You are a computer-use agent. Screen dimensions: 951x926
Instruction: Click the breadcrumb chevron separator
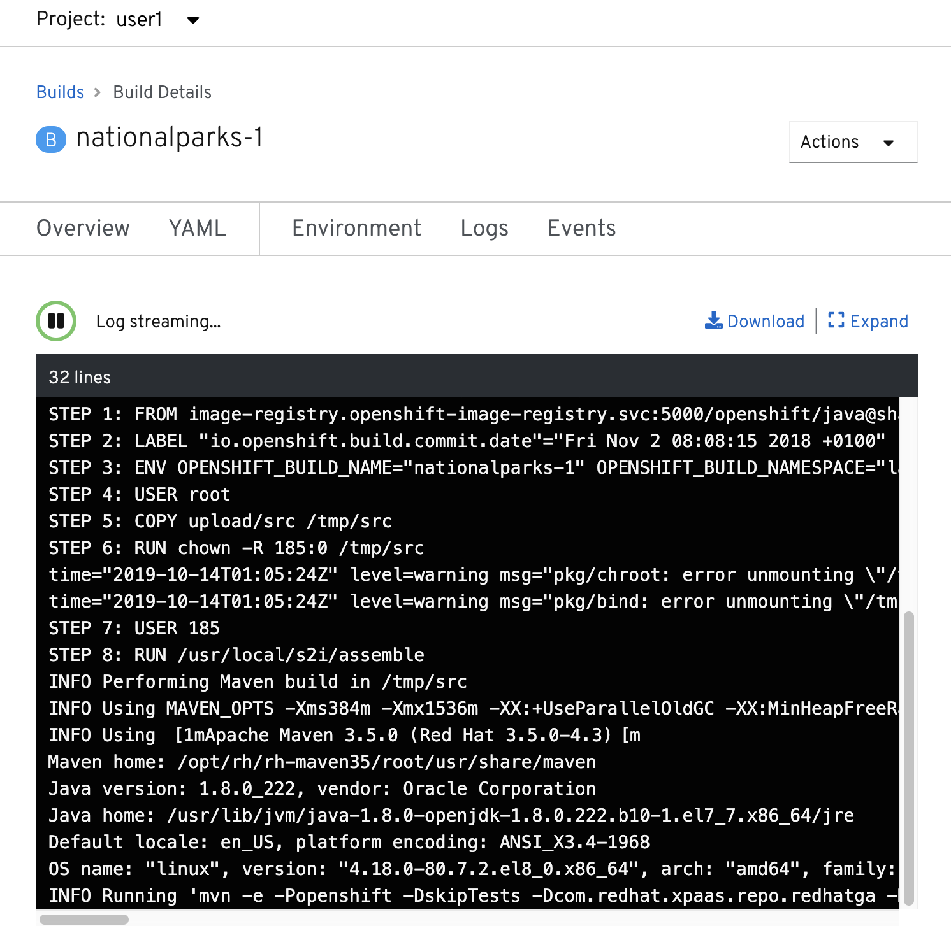pos(98,92)
